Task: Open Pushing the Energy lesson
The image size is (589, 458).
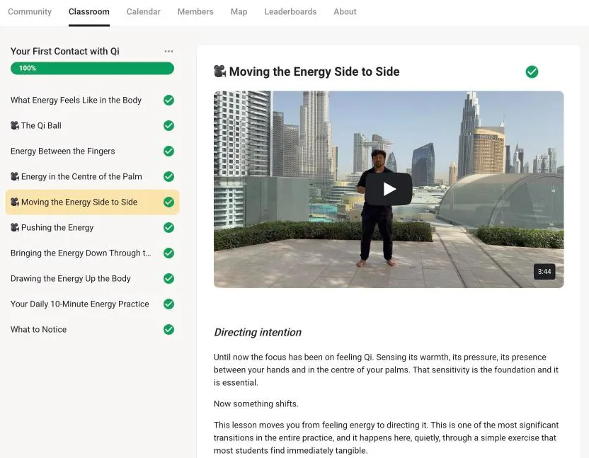Action: (93, 227)
